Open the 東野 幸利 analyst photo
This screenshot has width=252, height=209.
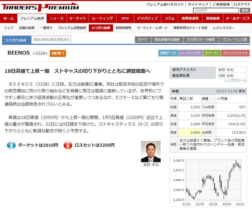click(151, 152)
